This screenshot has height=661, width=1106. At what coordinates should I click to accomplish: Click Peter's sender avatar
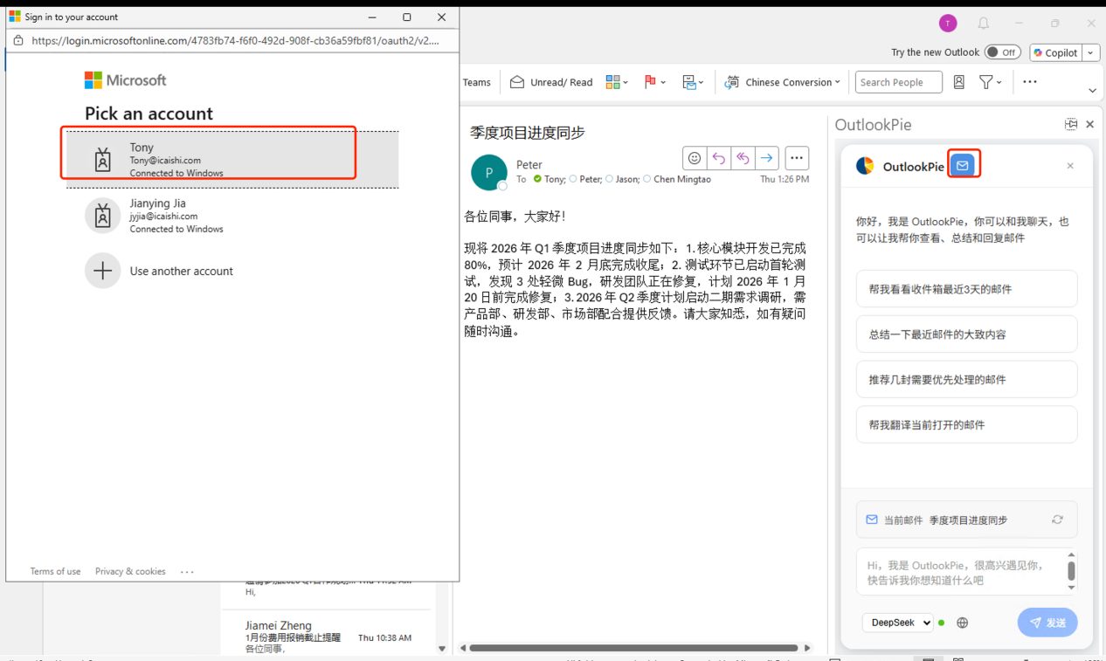pos(488,172)
